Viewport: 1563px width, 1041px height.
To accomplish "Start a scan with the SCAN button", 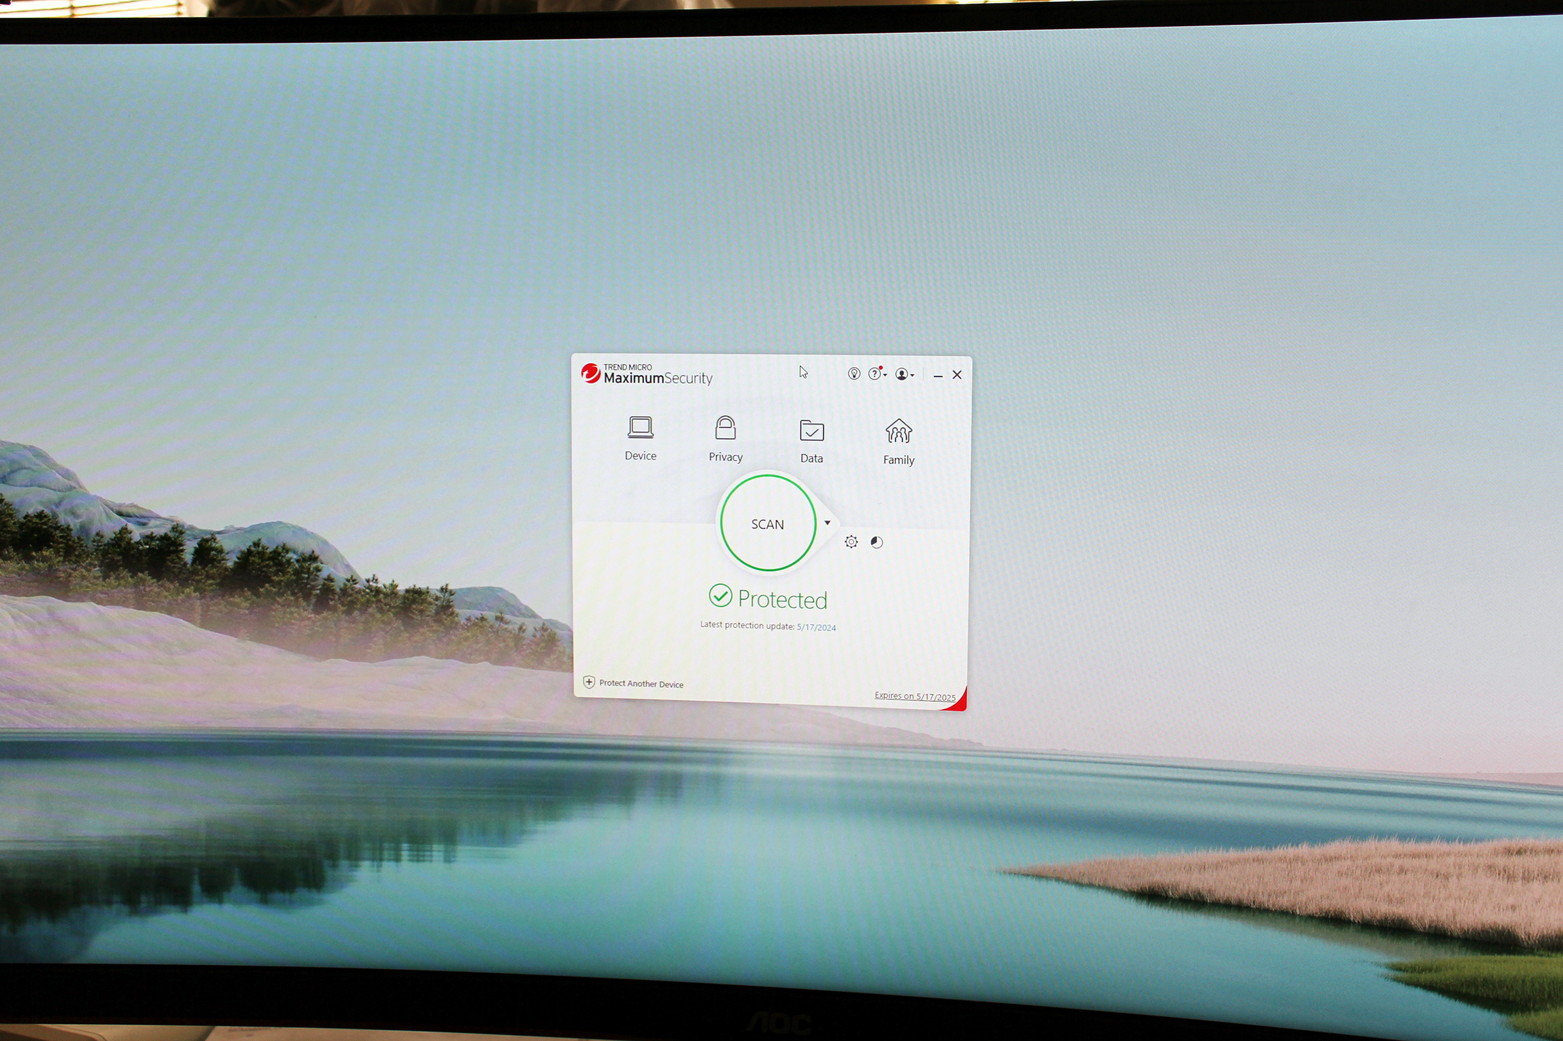I will click(767, 524).
